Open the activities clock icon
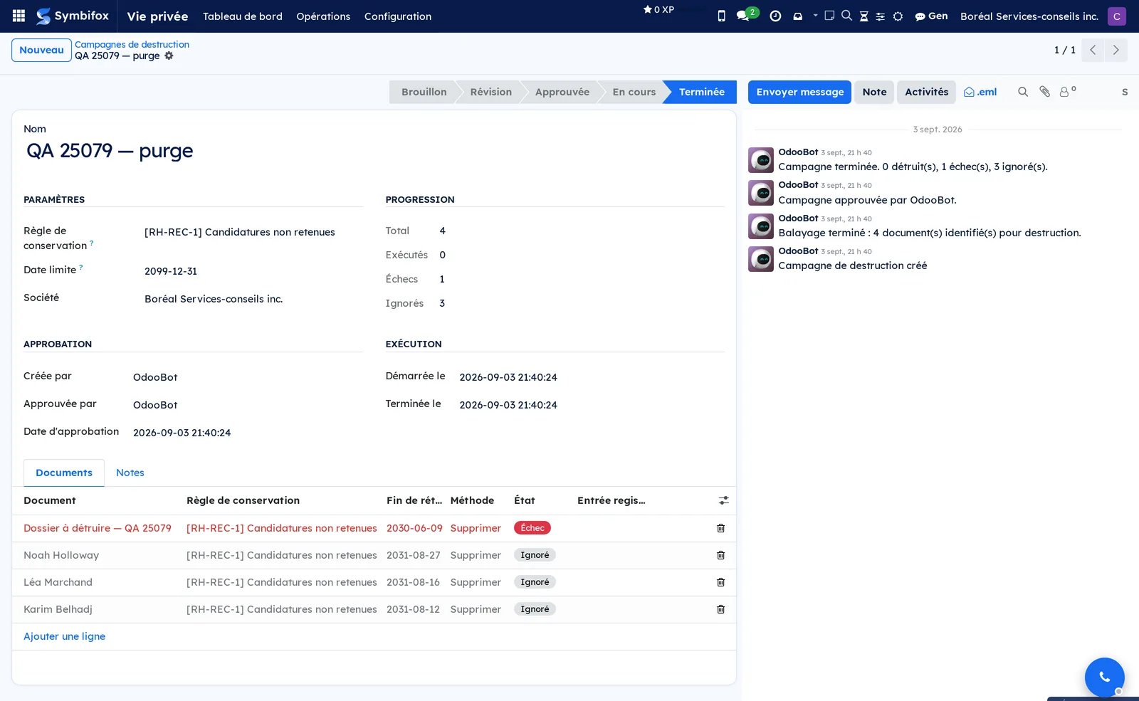The height and width of the screenshot is (701, 1139). (775, 16)
